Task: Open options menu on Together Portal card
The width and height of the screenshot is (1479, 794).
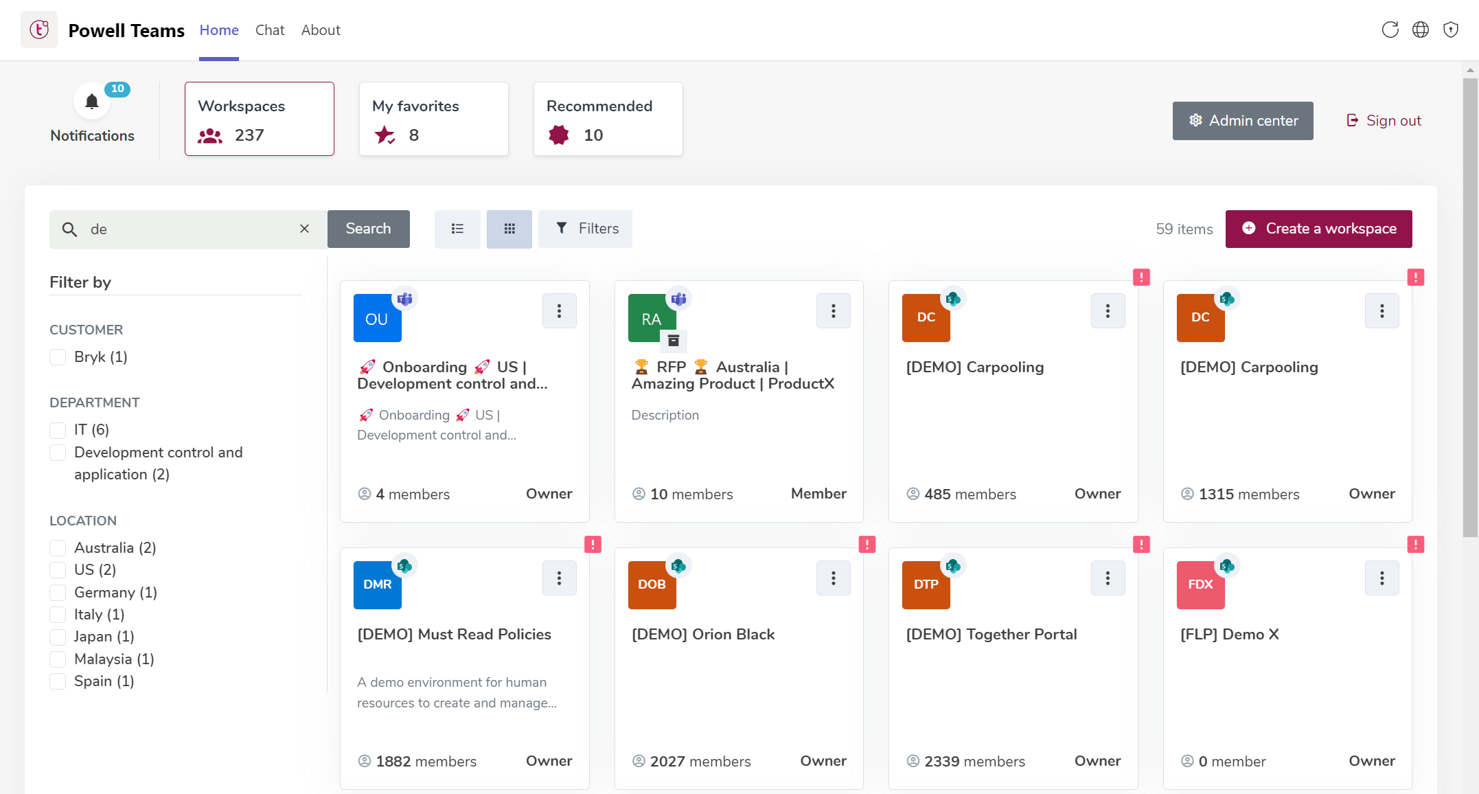Action: click(x=1108, y=578)
